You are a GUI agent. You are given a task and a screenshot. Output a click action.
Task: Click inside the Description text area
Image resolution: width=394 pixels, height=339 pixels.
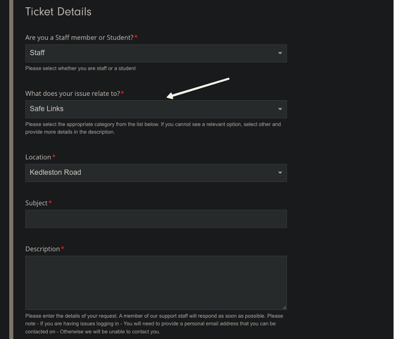pyautogui.click(x=156, y=283)
